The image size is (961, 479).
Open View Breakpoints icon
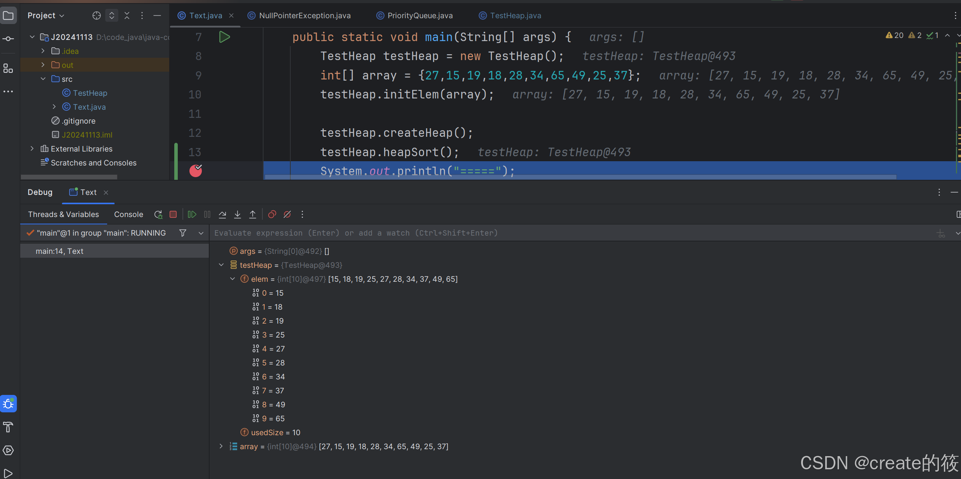pos(272,214)
